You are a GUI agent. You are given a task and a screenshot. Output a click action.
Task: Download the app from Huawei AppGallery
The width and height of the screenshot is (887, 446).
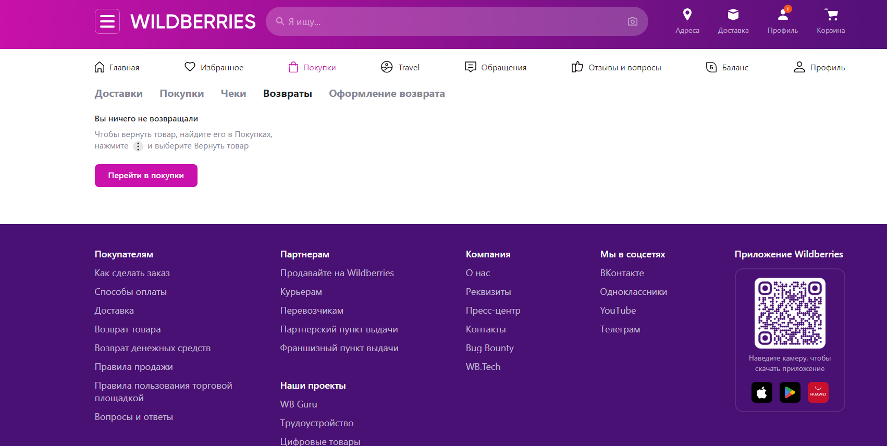click(x=818, y=392)
